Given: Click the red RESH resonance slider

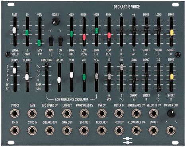Looking at the screenshot, I should click(84, 37).
